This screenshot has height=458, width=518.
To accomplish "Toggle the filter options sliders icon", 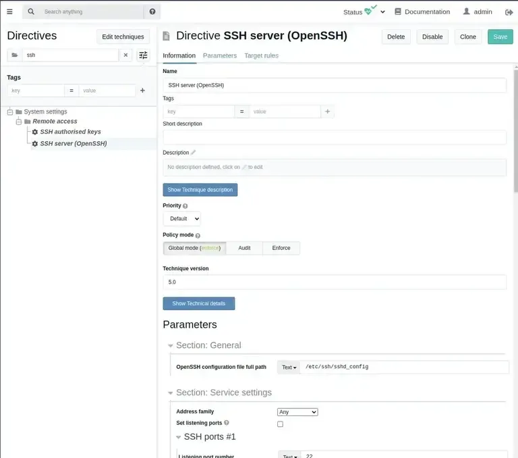I will [x=143, y=55].
